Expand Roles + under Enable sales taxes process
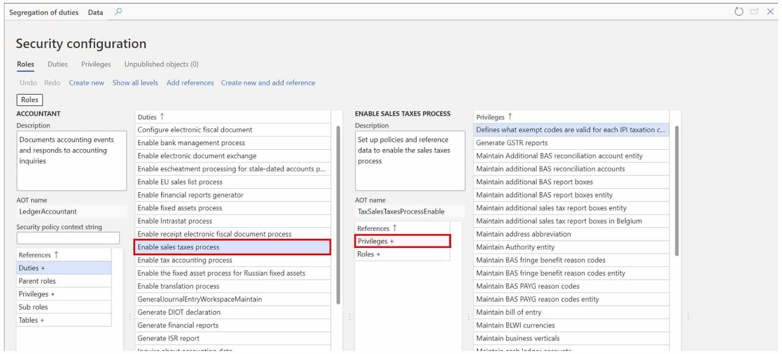This screenshot has height=354, width=782. tap(402, 254)
